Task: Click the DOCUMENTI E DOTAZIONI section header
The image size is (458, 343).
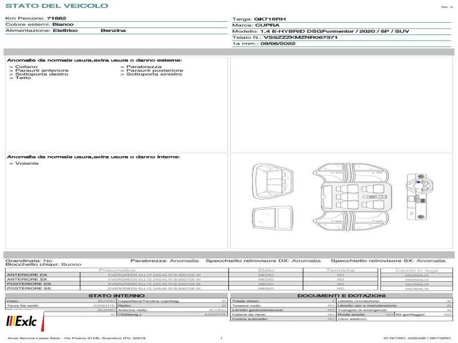Action: point(341,296)
